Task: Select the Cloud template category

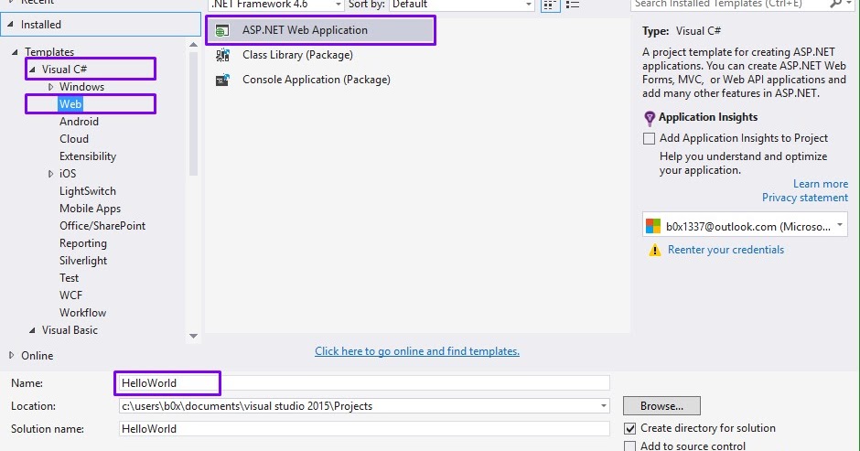Action: coord(74,139)
